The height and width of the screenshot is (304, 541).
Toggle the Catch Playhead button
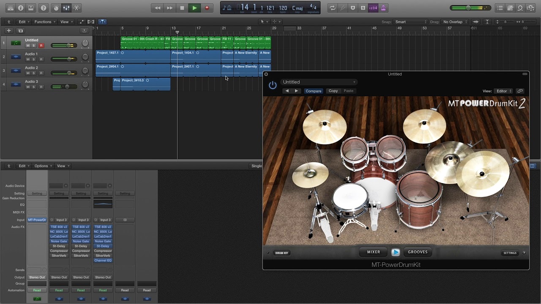click(102, 22)
